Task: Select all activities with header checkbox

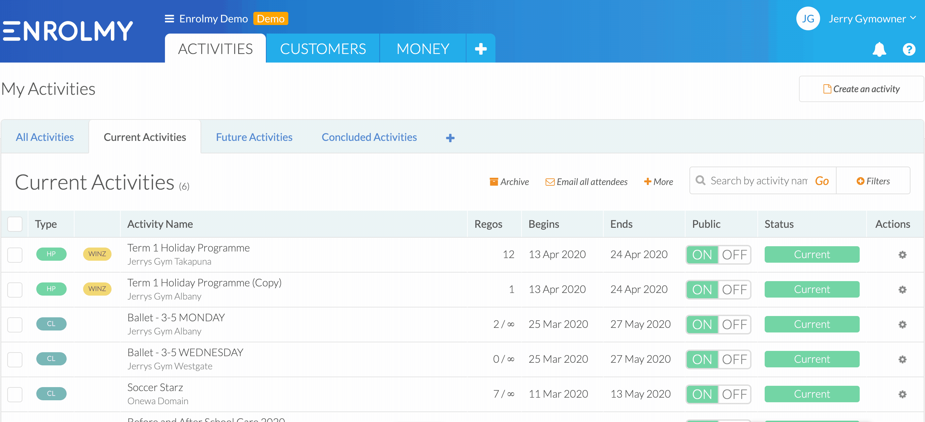Action: pyautogui.click(x=15, y=224)
